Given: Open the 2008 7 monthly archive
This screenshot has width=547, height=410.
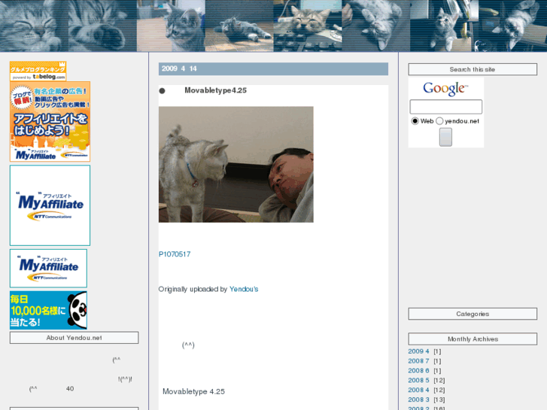Looking at the screenshot, I should point(418,361).
